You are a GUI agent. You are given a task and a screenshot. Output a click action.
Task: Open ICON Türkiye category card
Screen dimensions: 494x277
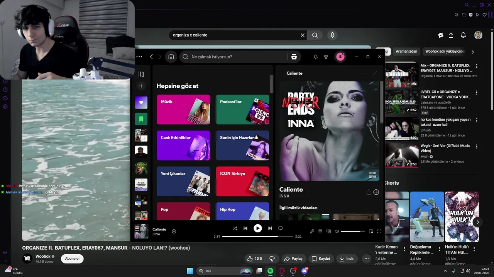tap(242, 181)
